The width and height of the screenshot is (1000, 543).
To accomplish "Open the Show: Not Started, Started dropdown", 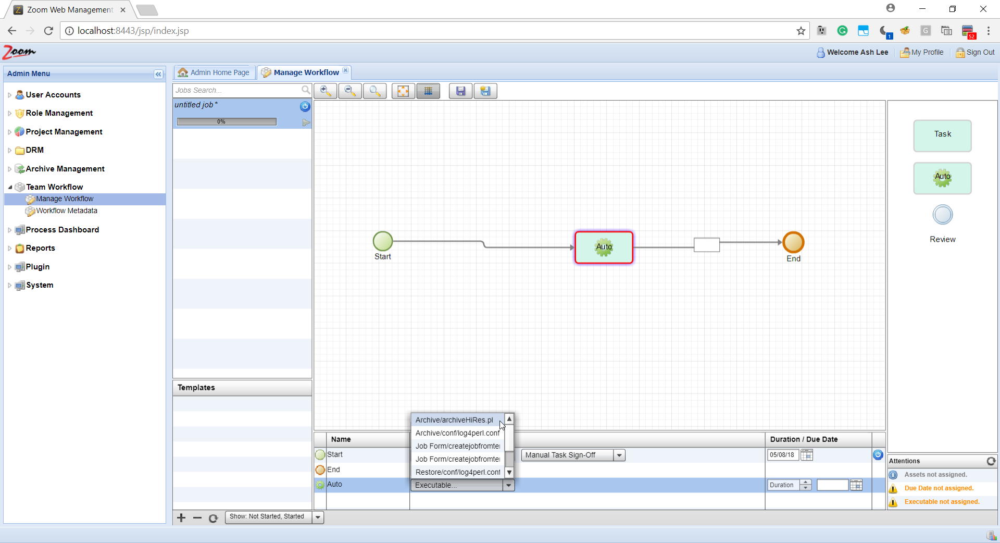I will [x=318, y=517].
